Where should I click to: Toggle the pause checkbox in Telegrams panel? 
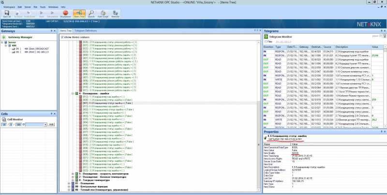[381, 36]
